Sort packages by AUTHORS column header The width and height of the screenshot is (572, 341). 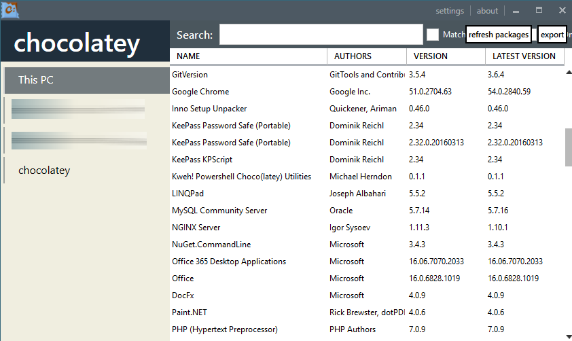(x=354, y=56)
